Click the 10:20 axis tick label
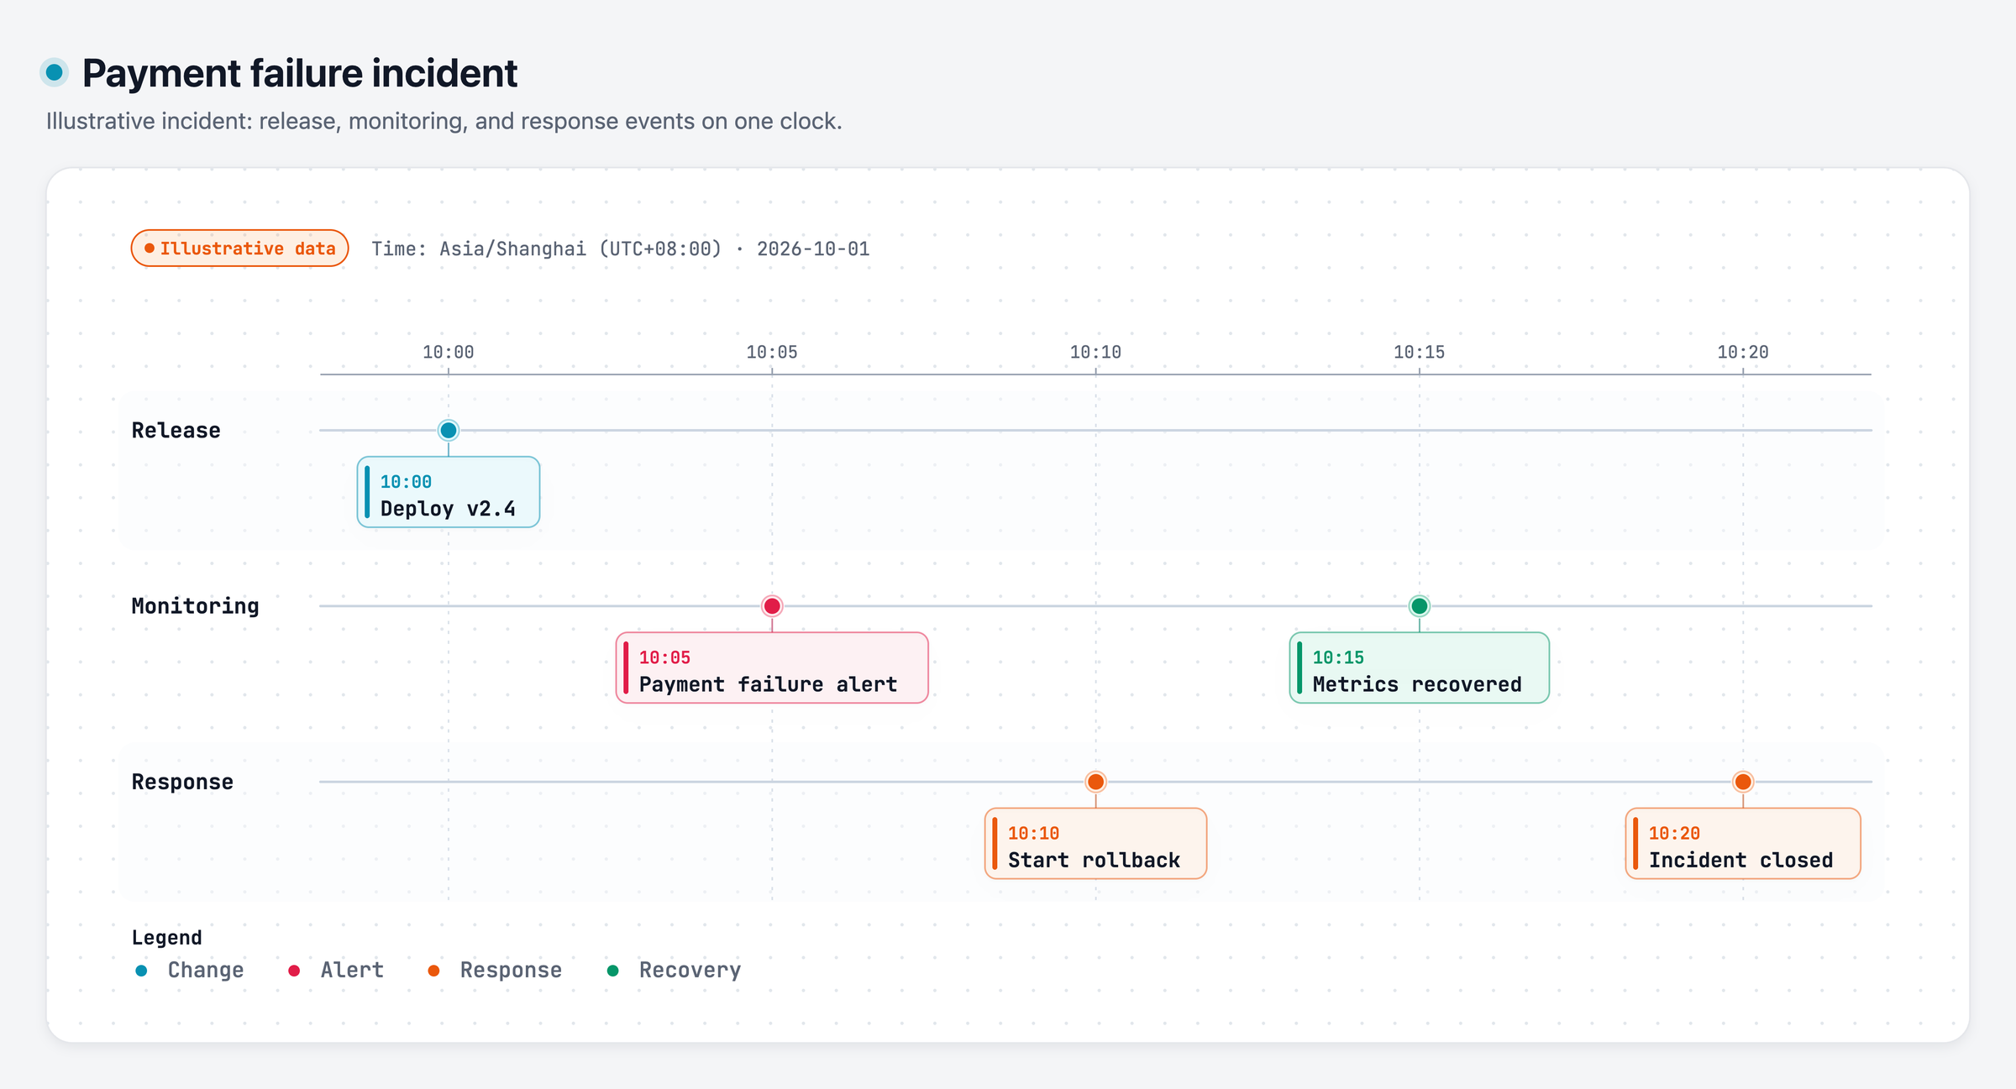The image size is (2016, 1089). point(1743,353)
